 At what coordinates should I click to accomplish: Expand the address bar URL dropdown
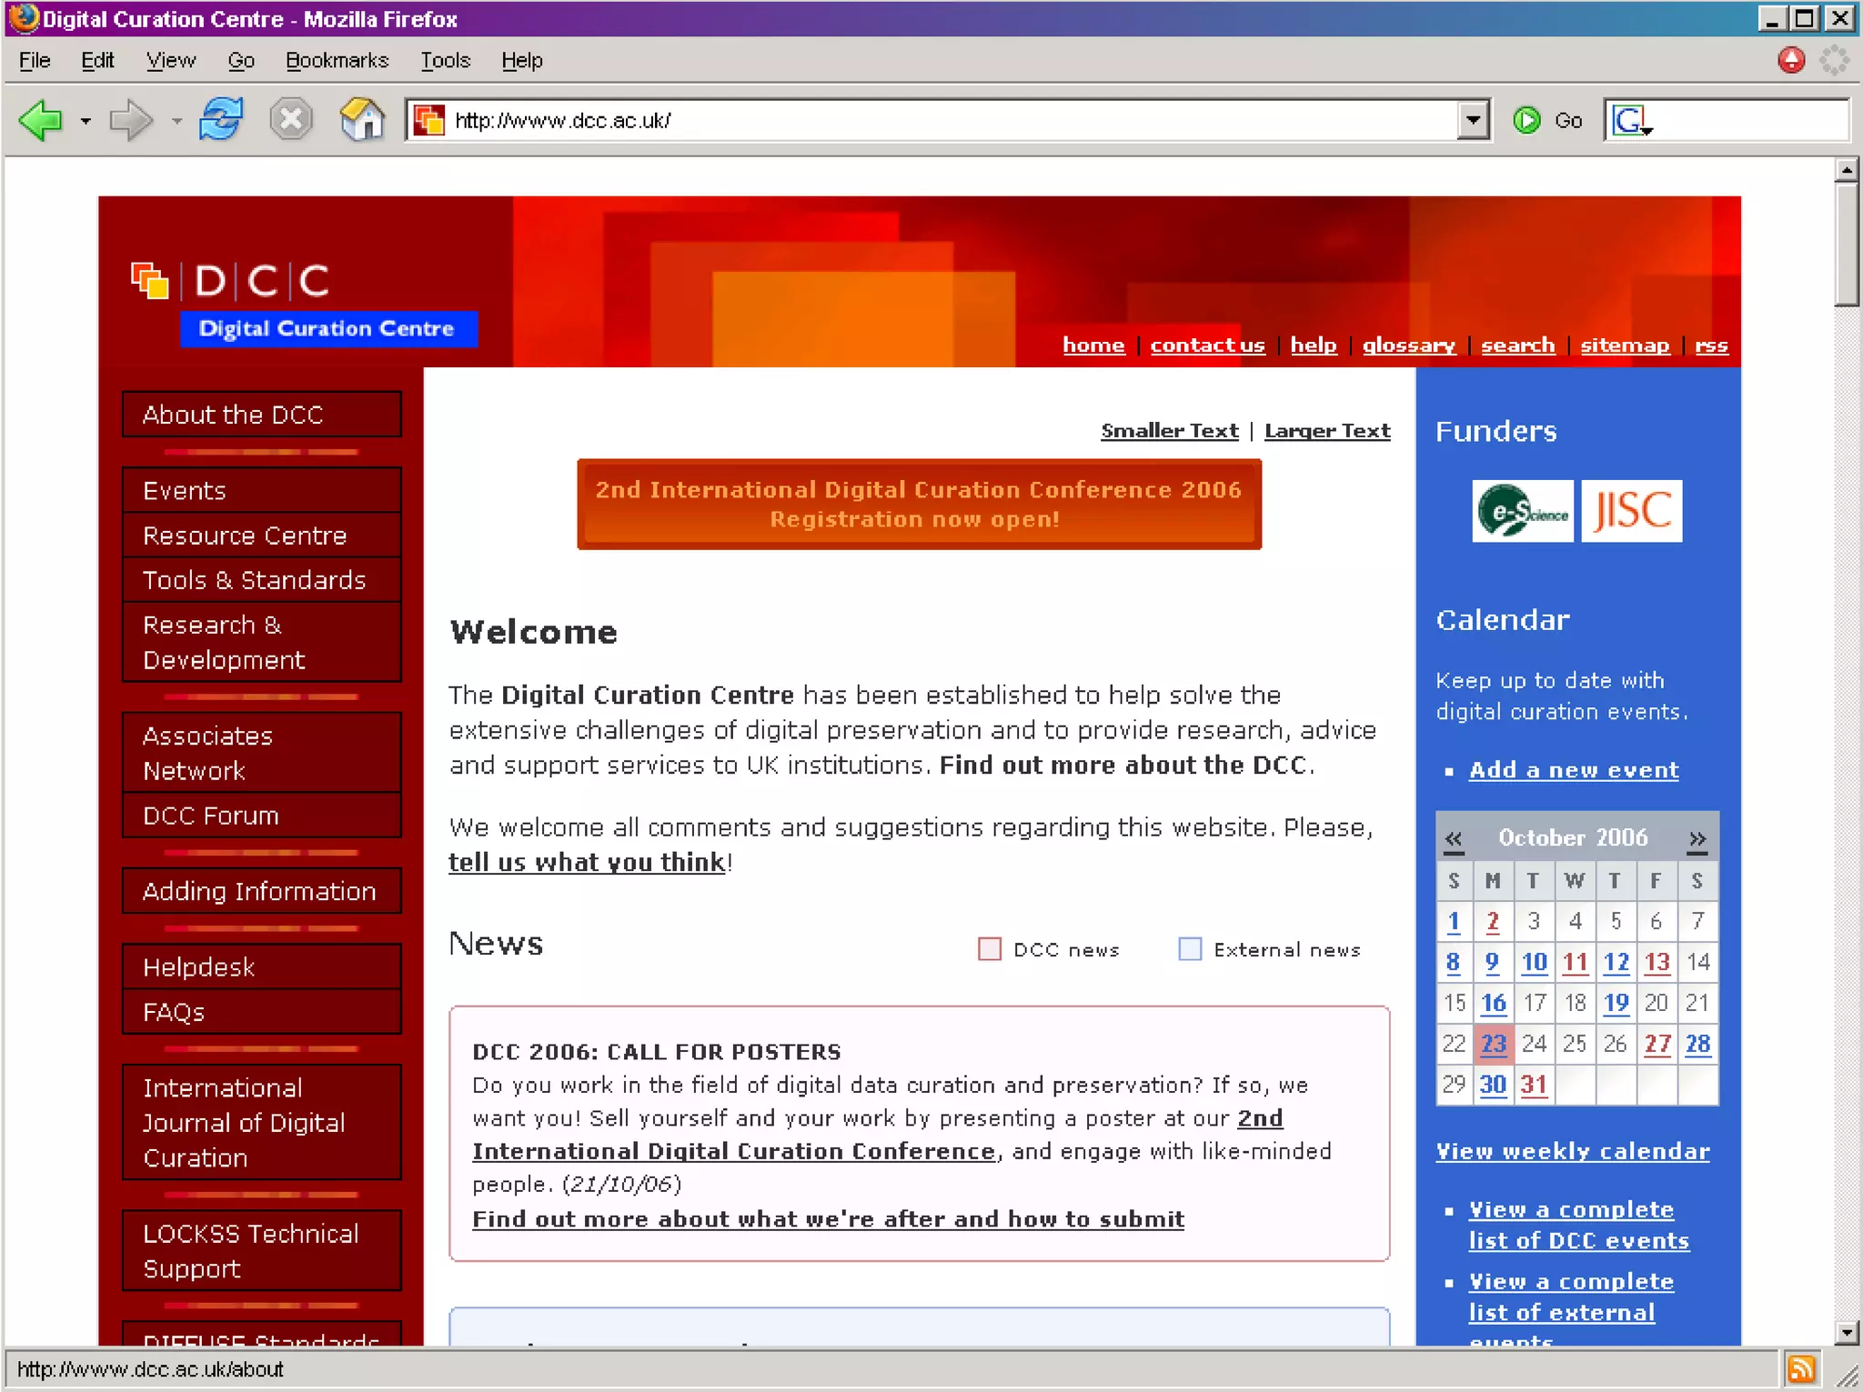pyautogui.click(x=1473, y=120)
